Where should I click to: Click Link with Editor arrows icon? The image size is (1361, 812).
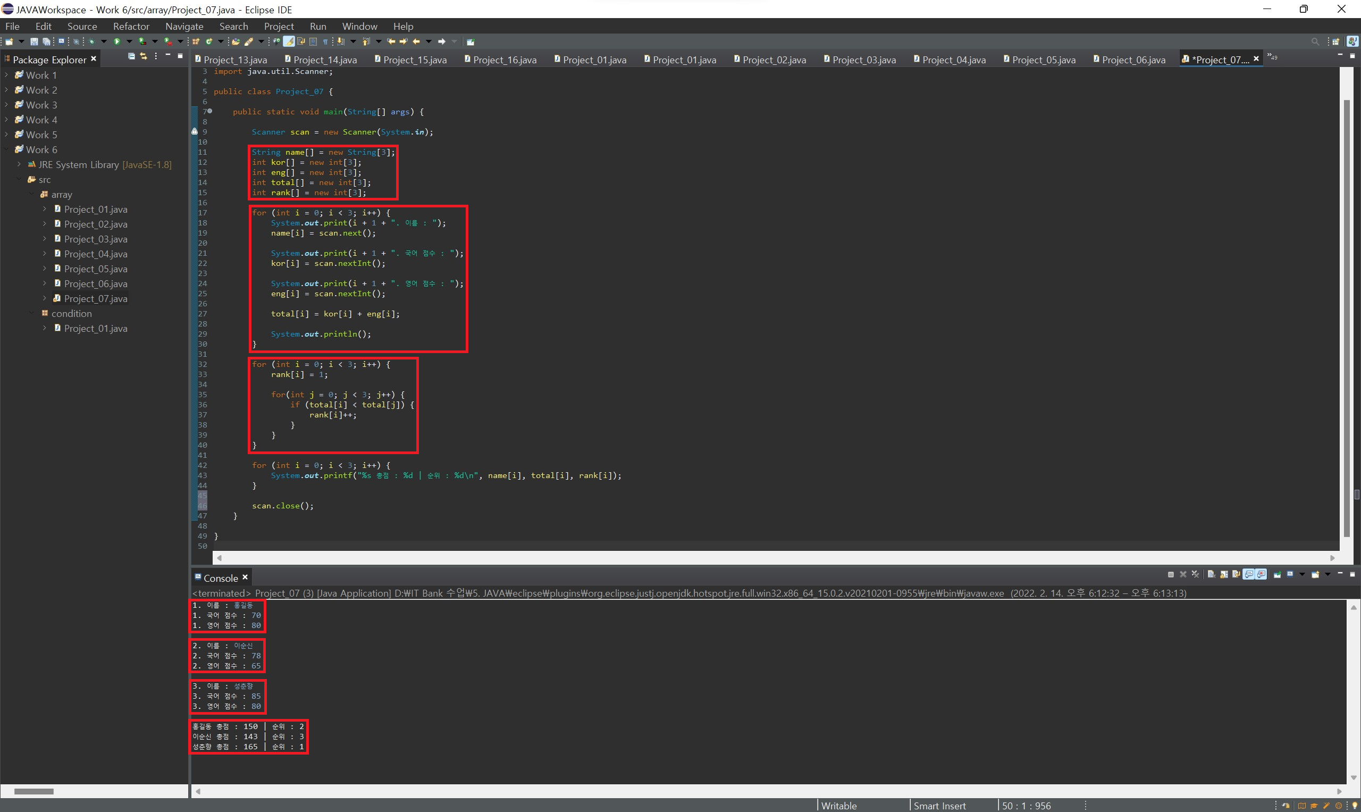pyautogui.click(x=144, y=56)
